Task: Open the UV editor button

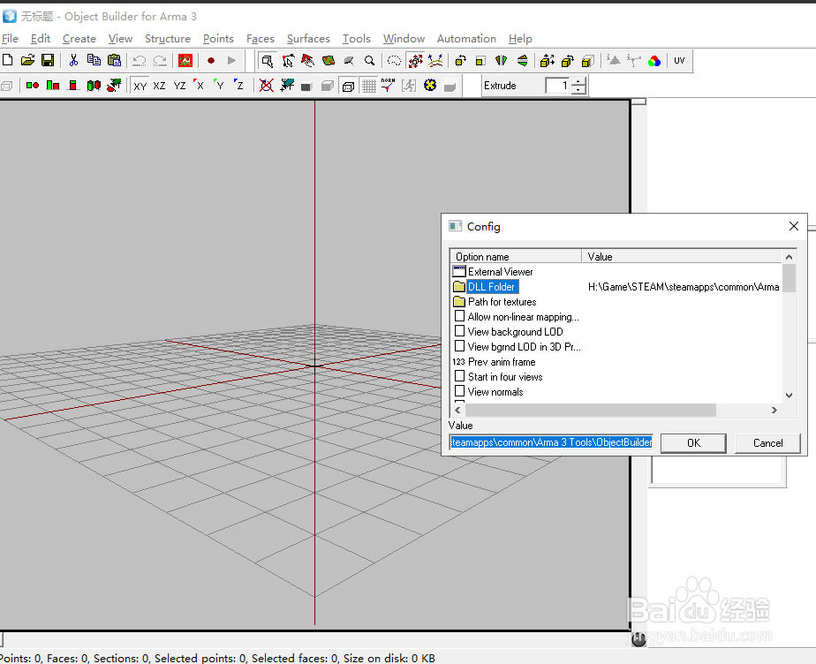Action: pyautogui.click(x=679, y=61)
